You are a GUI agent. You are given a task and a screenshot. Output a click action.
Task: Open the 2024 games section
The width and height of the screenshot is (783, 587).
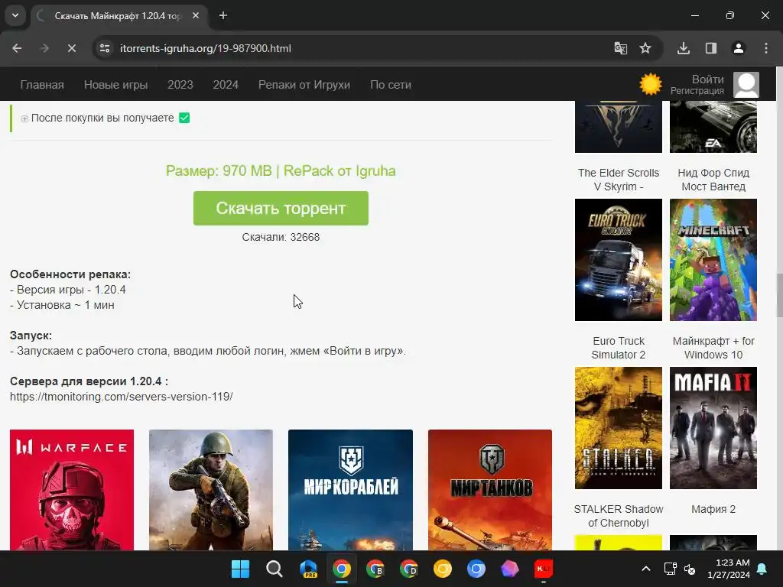pos(226,85)
